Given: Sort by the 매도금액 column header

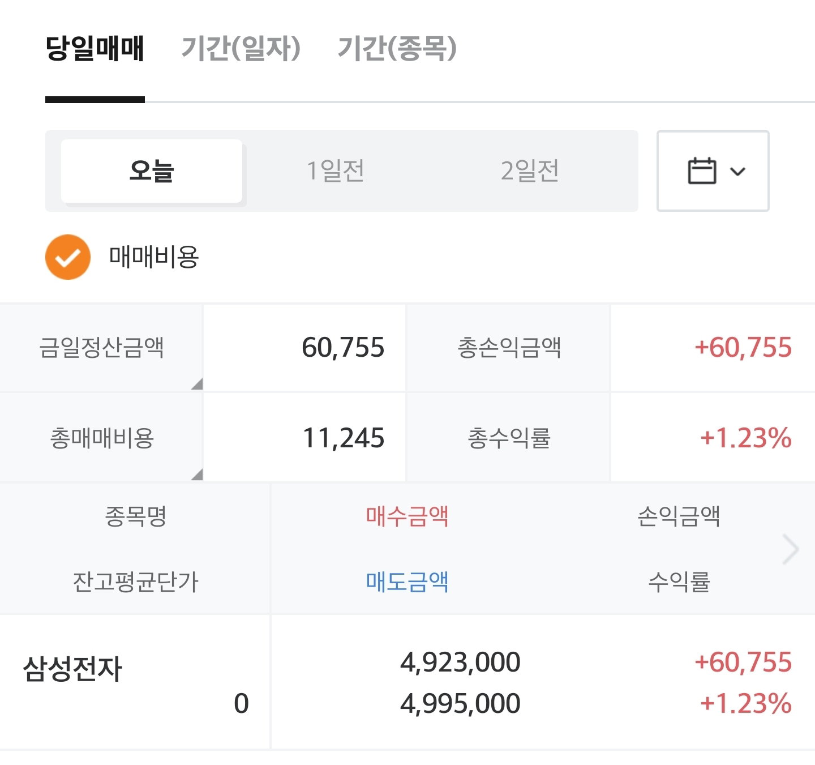Looking at the screenshot, I should pos(407,582).
